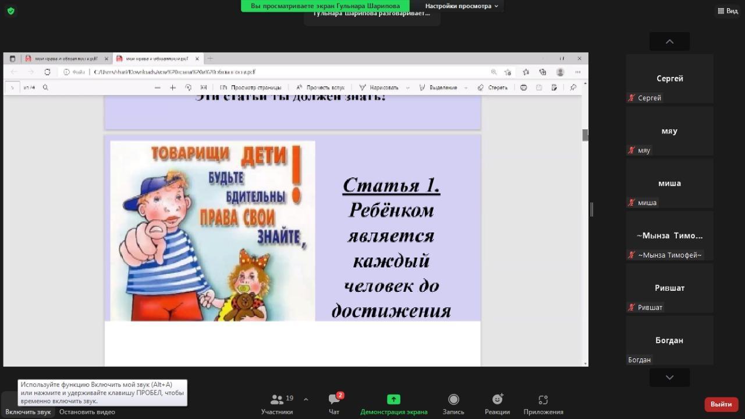The width and height of the screenshot is (745, 419).
Task: Click the Нарисовать draw tool in PDF toolbar
Action: [x=378, y=87]
